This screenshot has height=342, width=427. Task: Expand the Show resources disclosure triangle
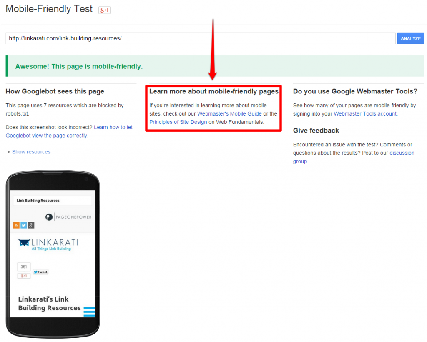(x=9, y=152)
